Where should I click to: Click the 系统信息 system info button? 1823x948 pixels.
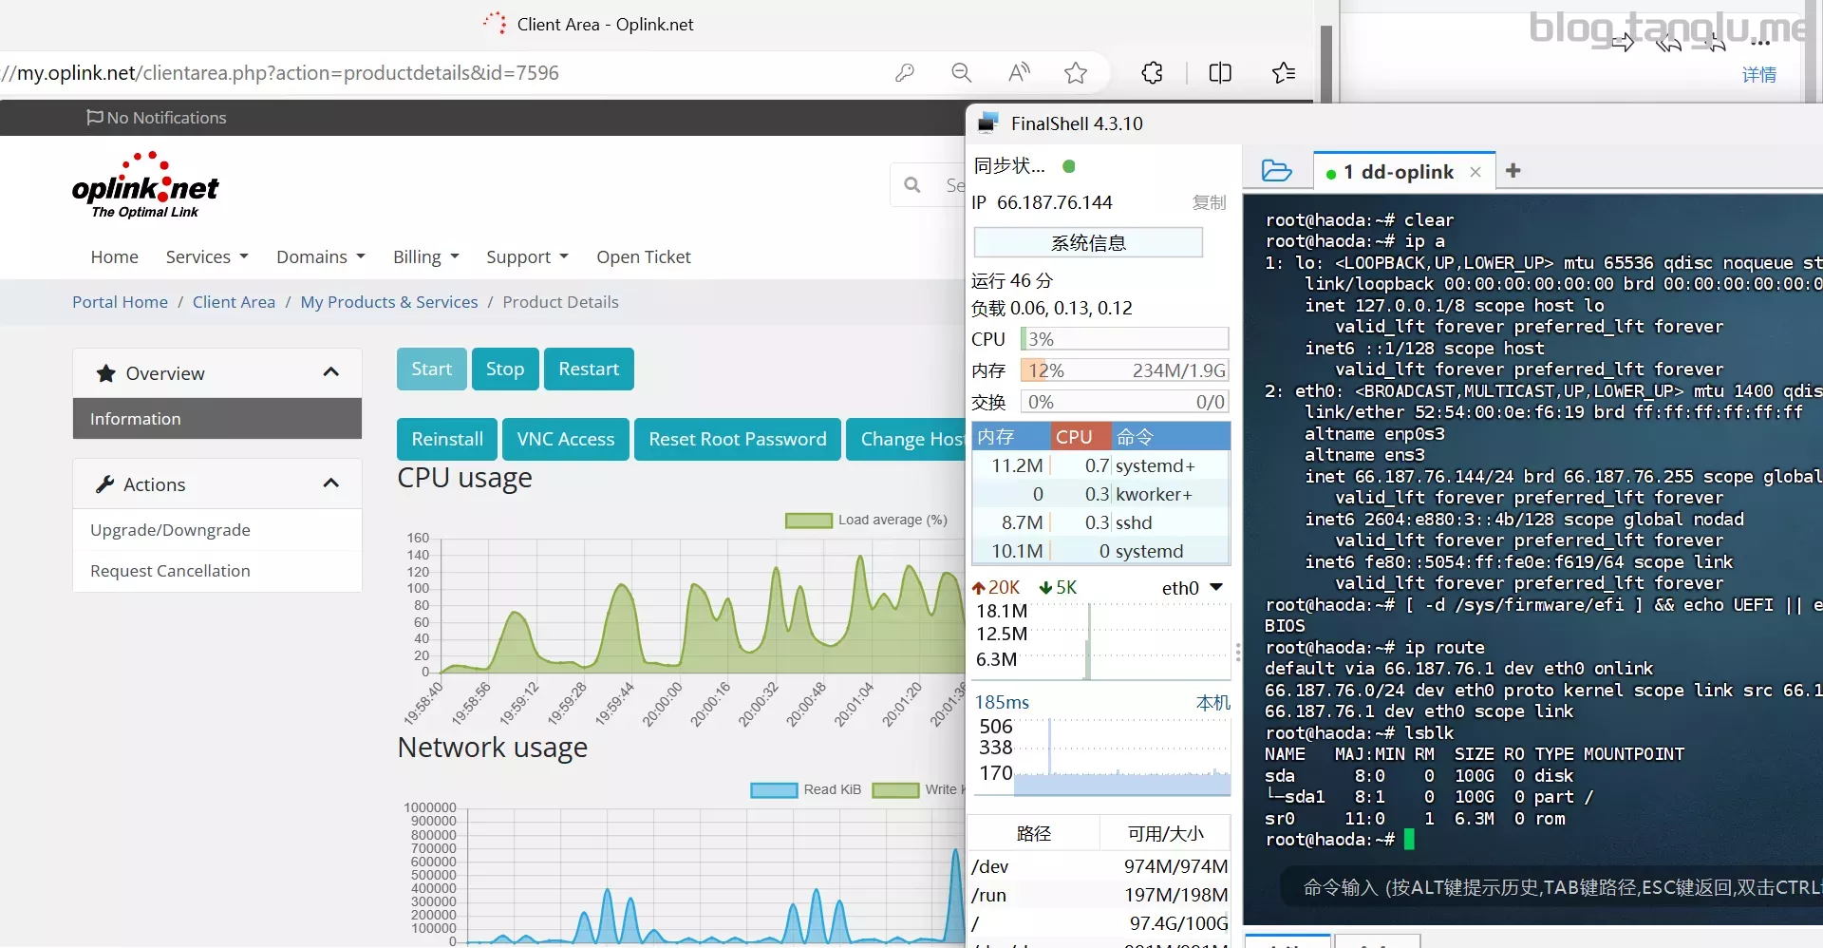pos(1088,243)
